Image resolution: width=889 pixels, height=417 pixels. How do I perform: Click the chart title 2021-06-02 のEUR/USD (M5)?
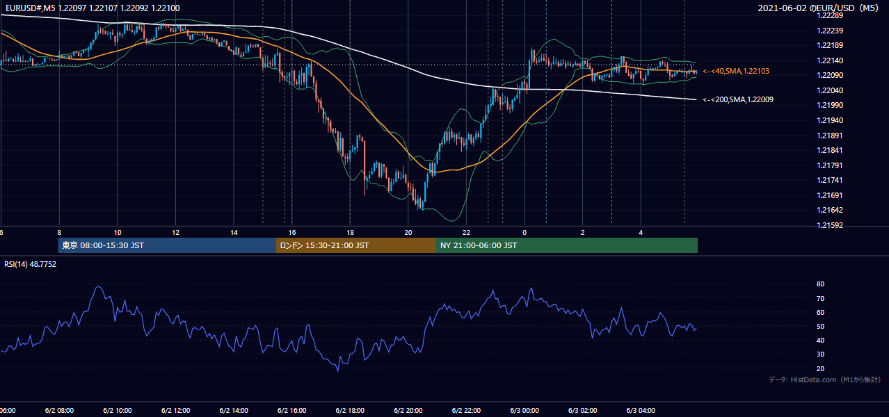click(819, 8)
